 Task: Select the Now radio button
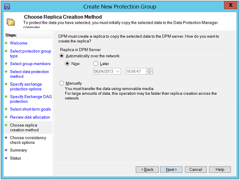tap(67, 63)
